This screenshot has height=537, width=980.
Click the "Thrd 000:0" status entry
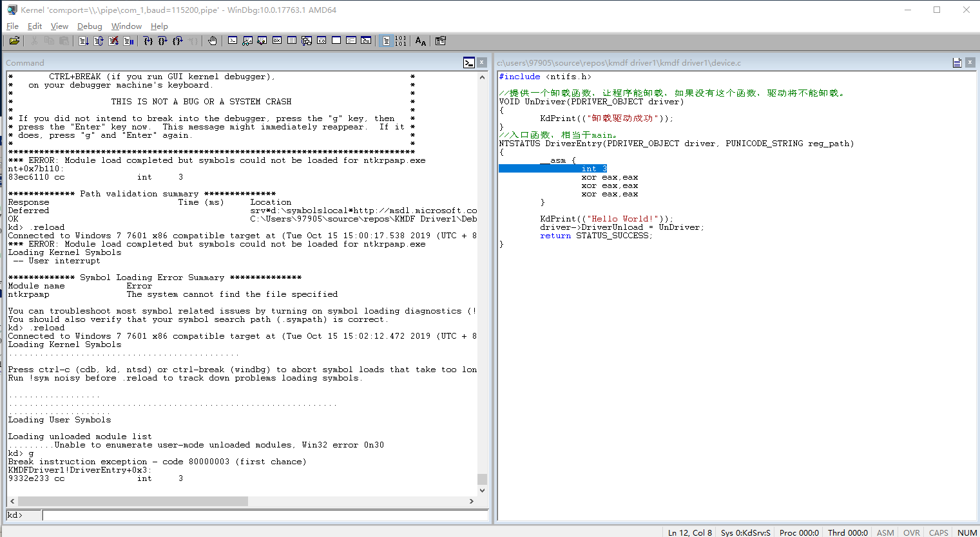(848, 532)
